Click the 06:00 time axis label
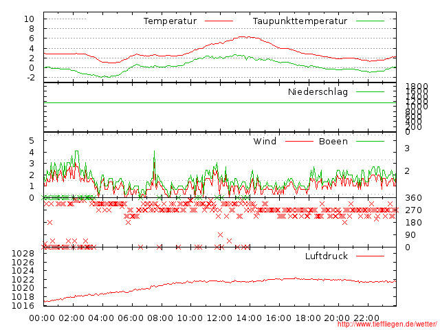 click(x=131, y=318)
